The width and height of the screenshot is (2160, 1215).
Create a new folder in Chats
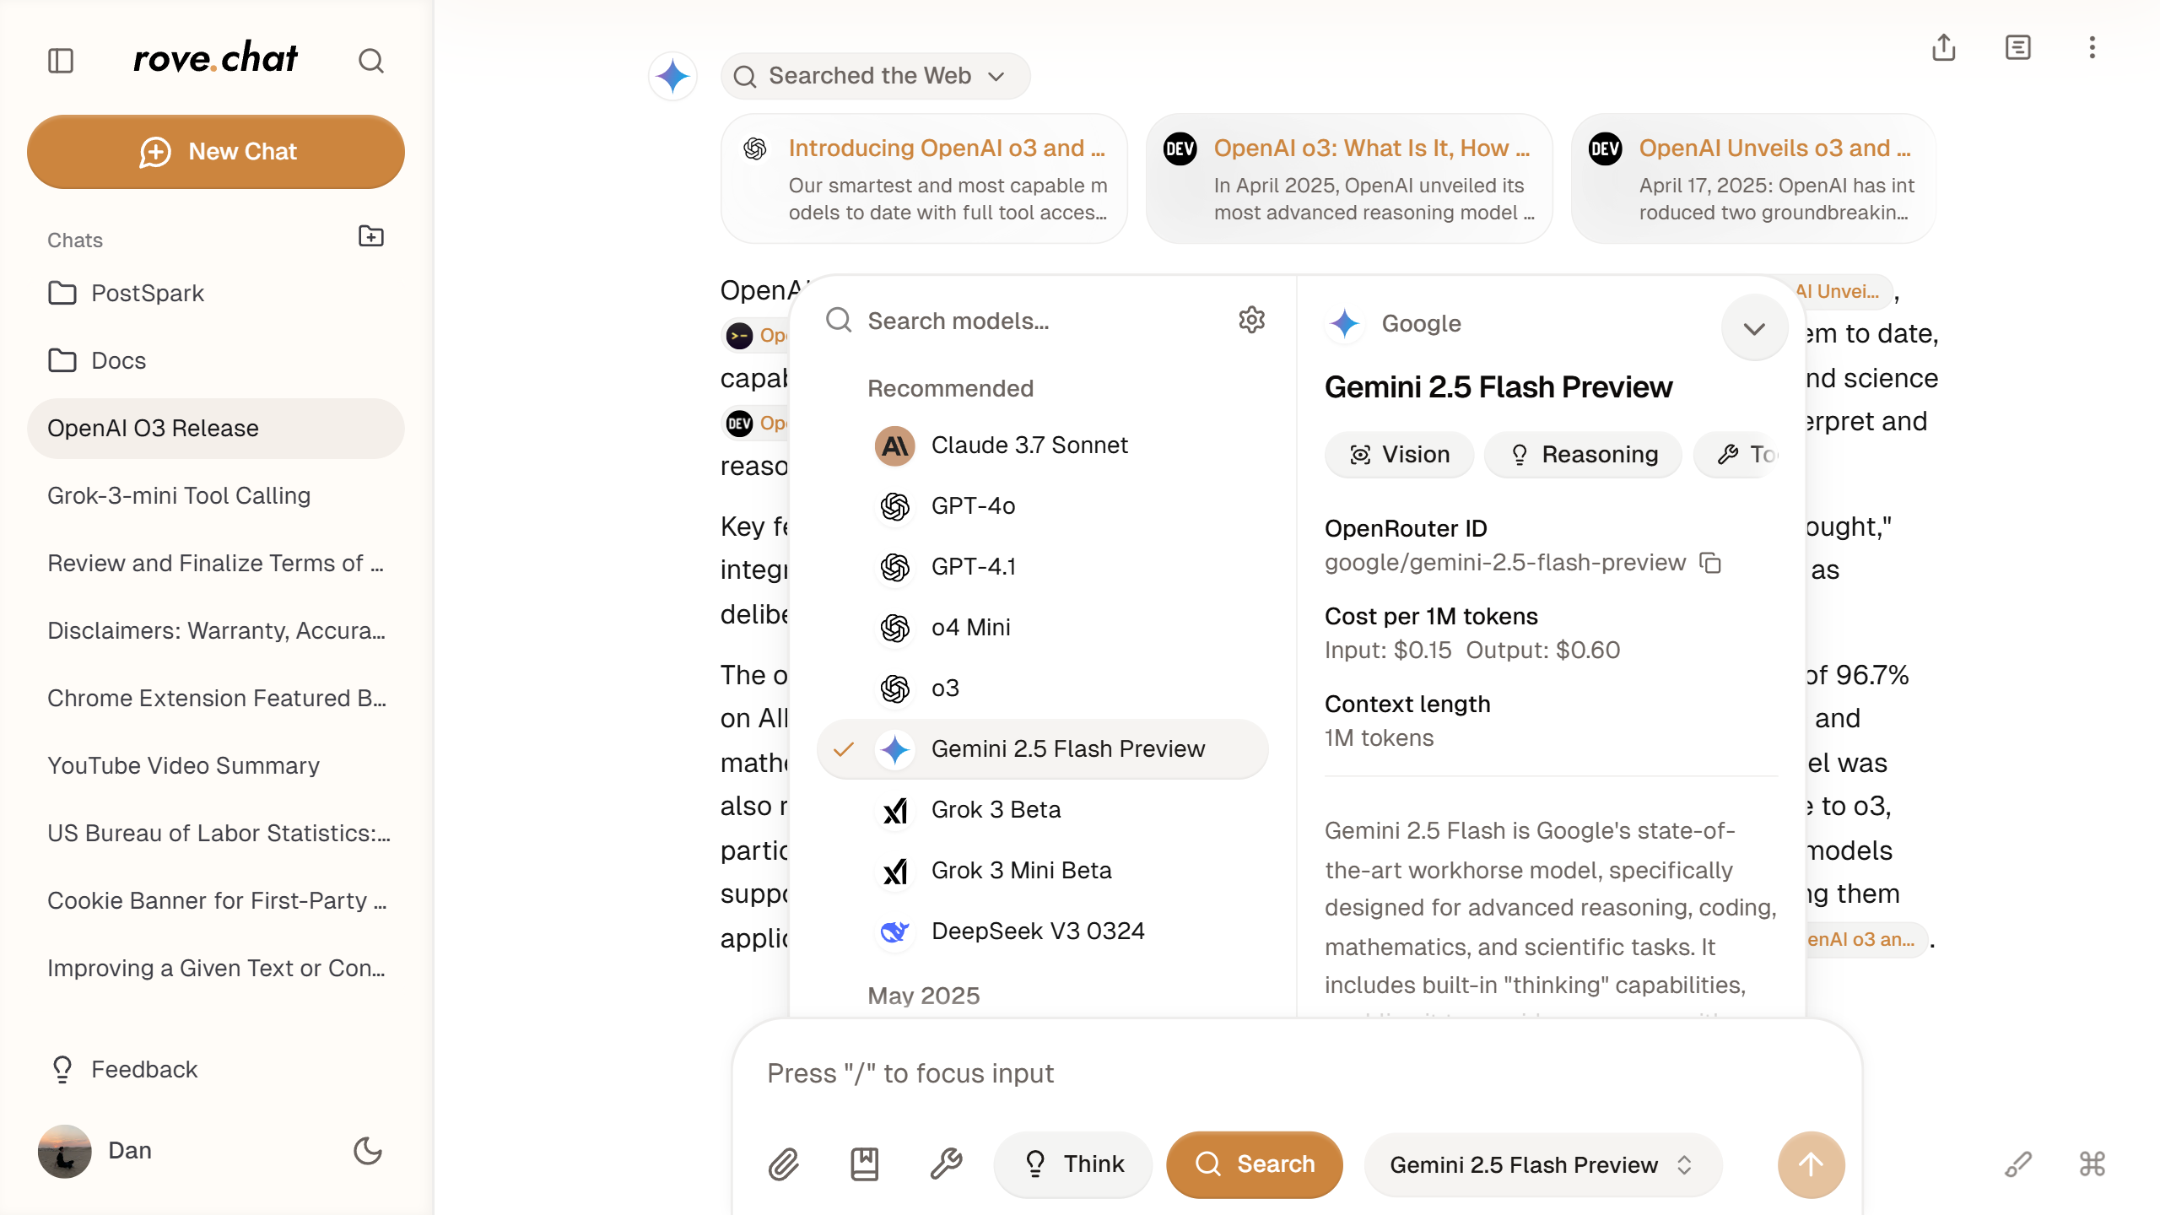pos(371,237)
